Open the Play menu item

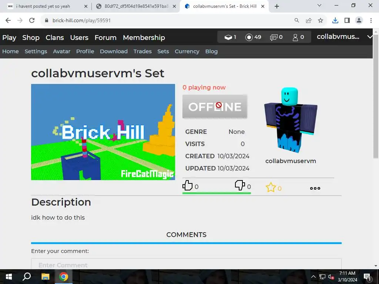9,38
